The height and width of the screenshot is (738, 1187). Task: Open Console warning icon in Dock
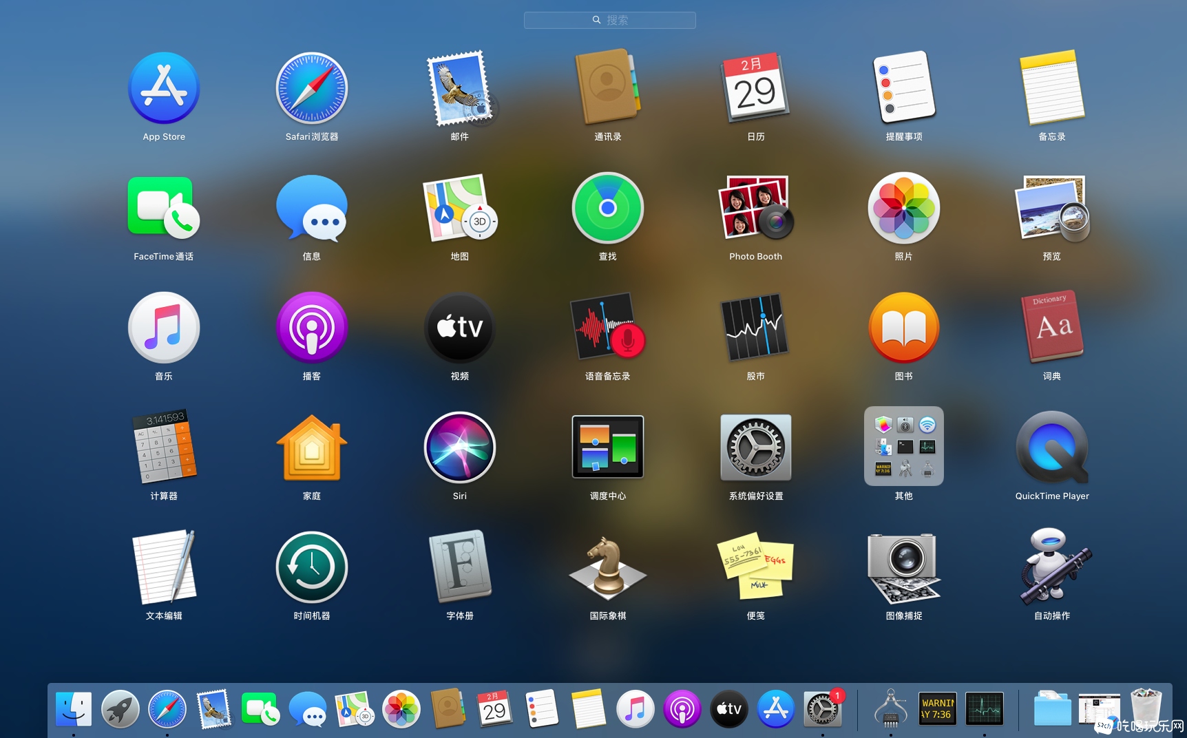(938, 708)
